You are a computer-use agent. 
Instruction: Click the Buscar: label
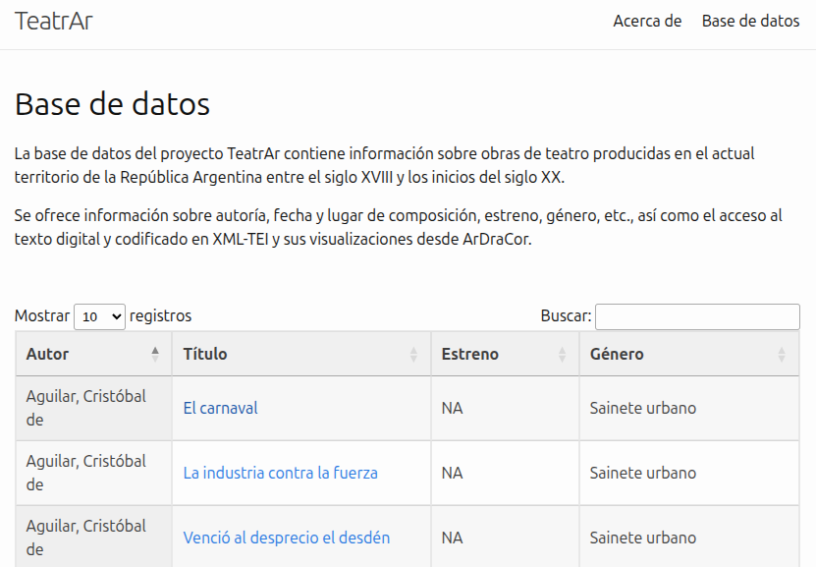pos(567,316)
